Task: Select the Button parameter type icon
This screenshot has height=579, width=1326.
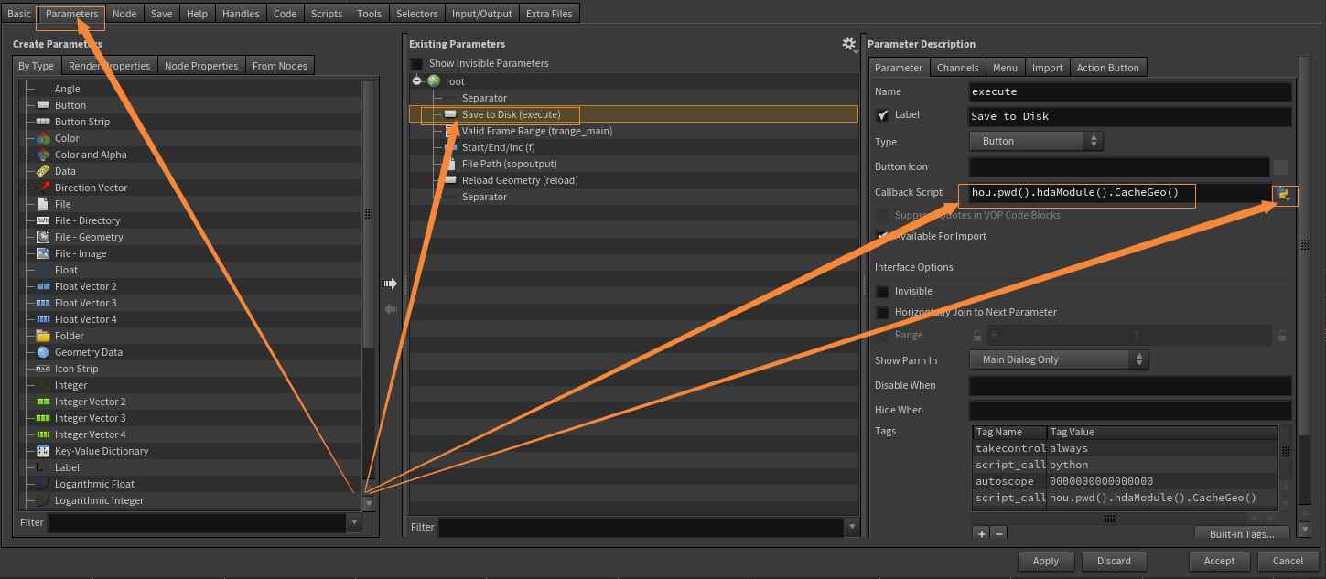Action: 43,105
